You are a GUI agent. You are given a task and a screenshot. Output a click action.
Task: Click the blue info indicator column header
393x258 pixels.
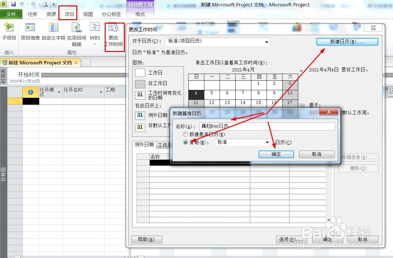point(31,92)
